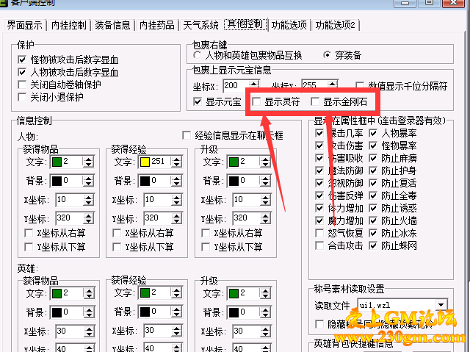The height and width of the screenshot is (352, 470).
Task: Toggle the 防止诱惑 checkbox
Action: click(373, 208)
